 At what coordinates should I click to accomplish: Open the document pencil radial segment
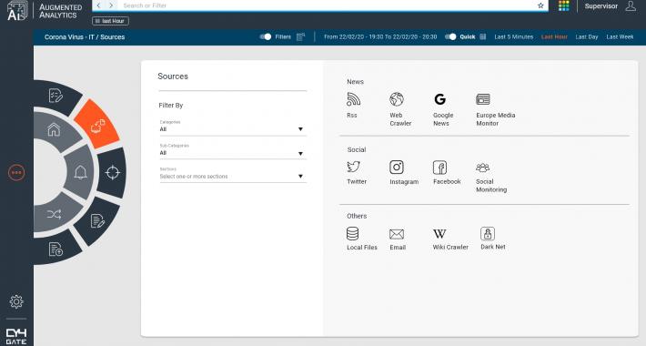click(97, 221)
